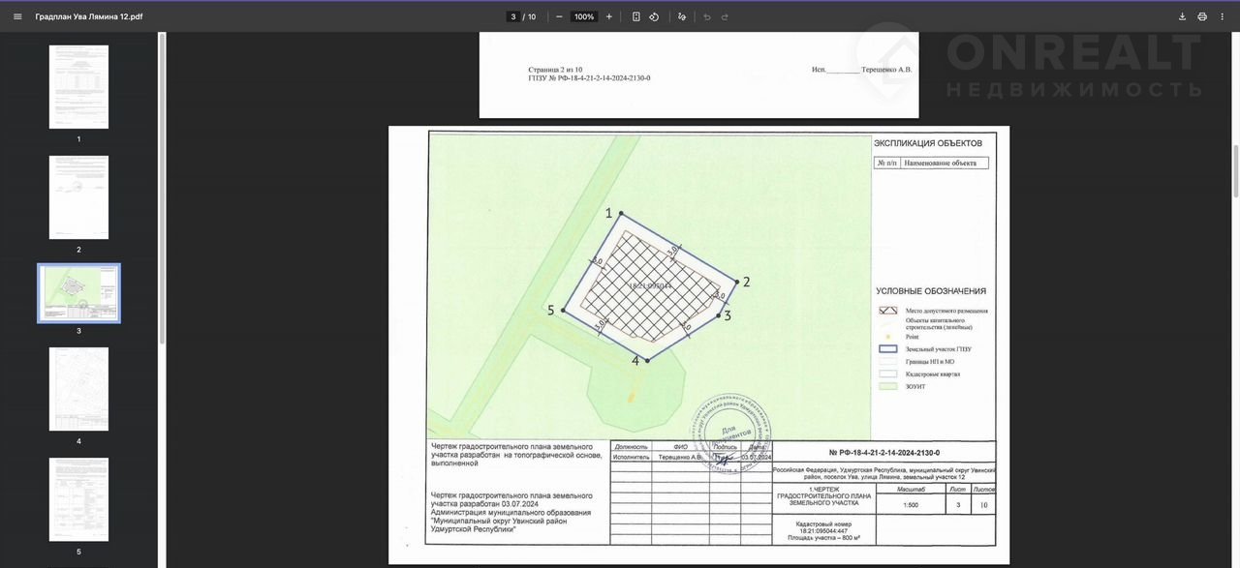Select the draw annotation tool
This screenshot has height=568, width=1240.
pyautogui.click(x=682, y=16)
